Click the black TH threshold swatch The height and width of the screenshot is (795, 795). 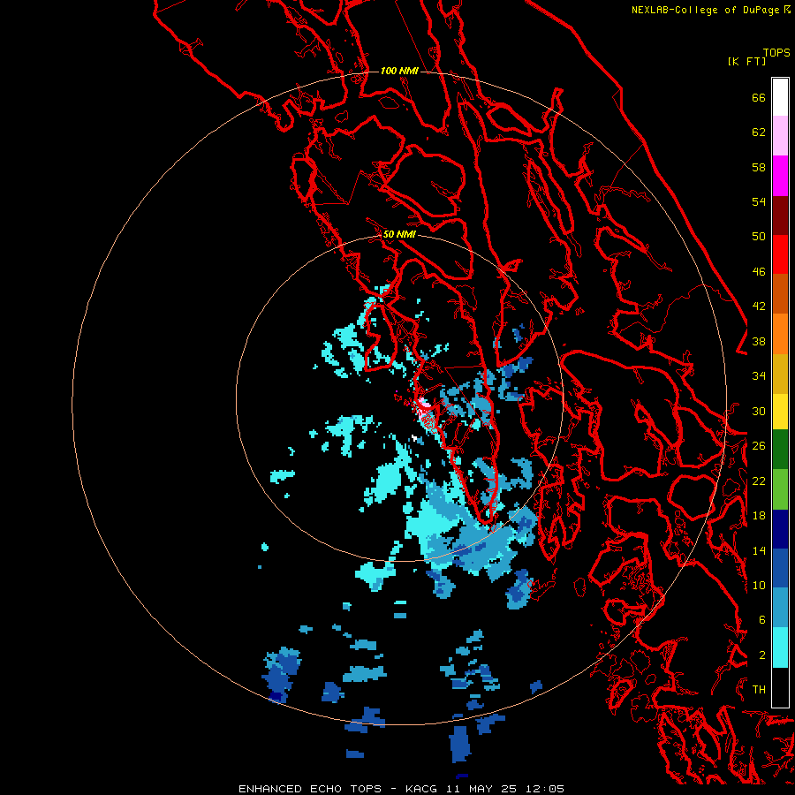780,687
